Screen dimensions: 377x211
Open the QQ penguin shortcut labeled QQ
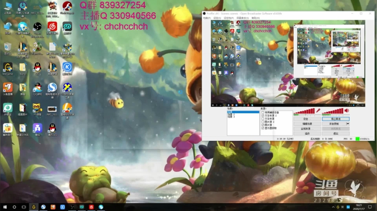point(37,69)
